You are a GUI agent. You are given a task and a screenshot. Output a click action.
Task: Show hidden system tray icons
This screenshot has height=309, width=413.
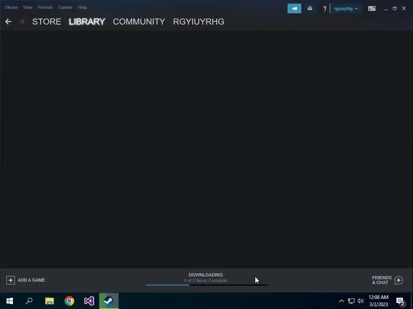(x=341, y=301)
